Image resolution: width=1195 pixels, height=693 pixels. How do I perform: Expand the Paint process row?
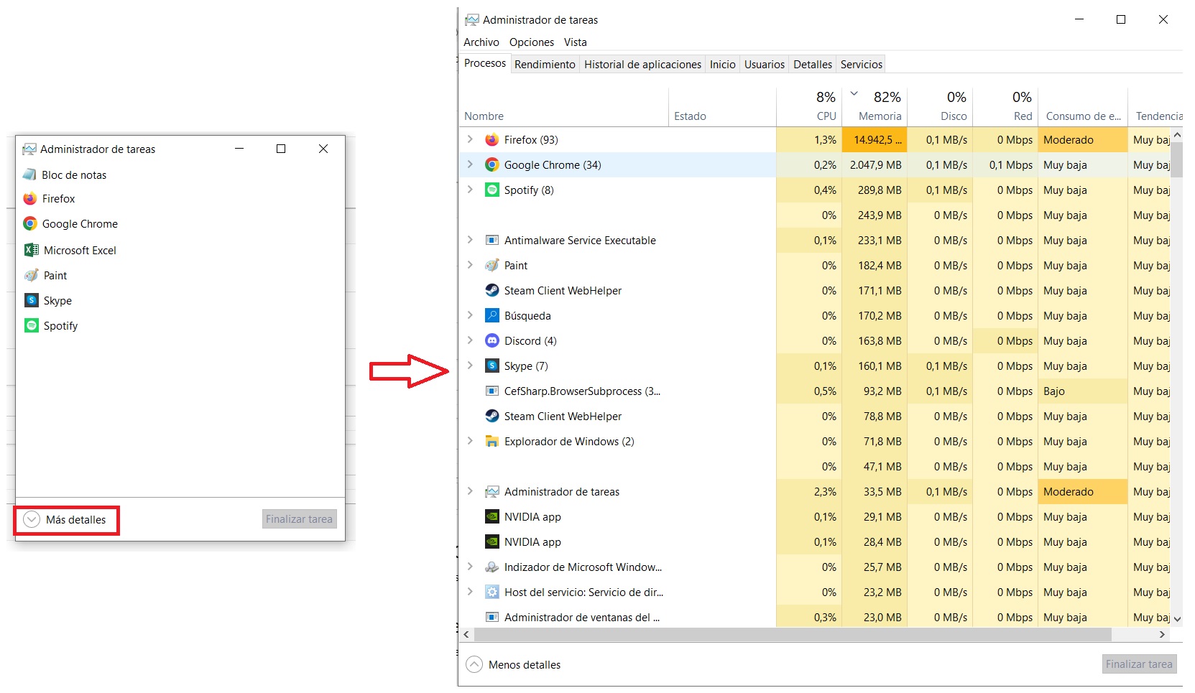click(x=470, y=265)
